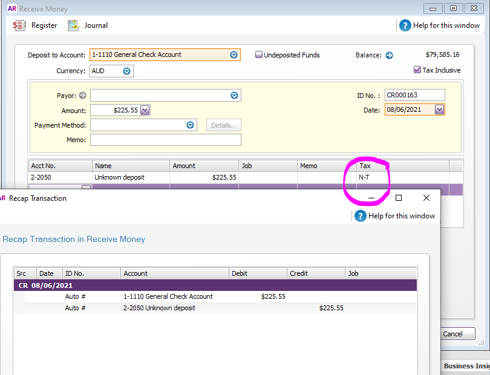Open the Register icon in toolbar

pos(19,25)
